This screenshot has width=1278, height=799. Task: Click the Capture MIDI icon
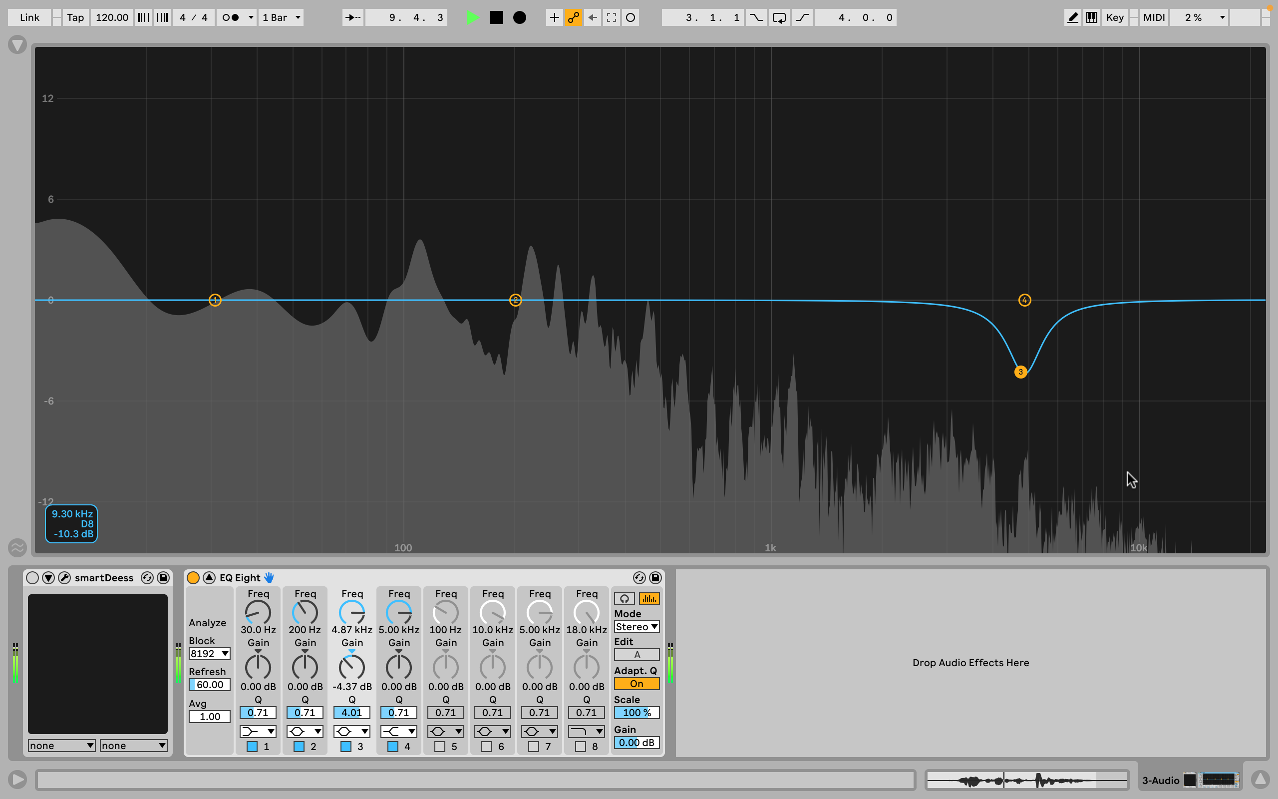click(612, 17)
